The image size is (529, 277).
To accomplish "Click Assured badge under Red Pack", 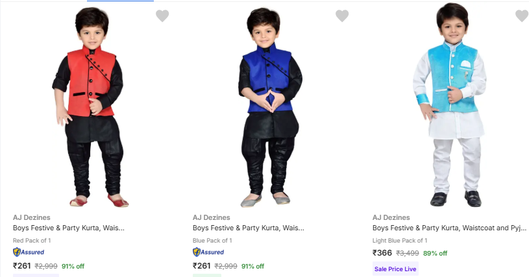I will coord(29,252).
